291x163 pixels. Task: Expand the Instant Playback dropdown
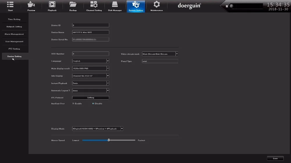click(108, 83)
